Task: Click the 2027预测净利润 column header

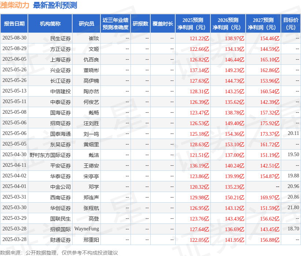Action: click(x=263, y=23)
